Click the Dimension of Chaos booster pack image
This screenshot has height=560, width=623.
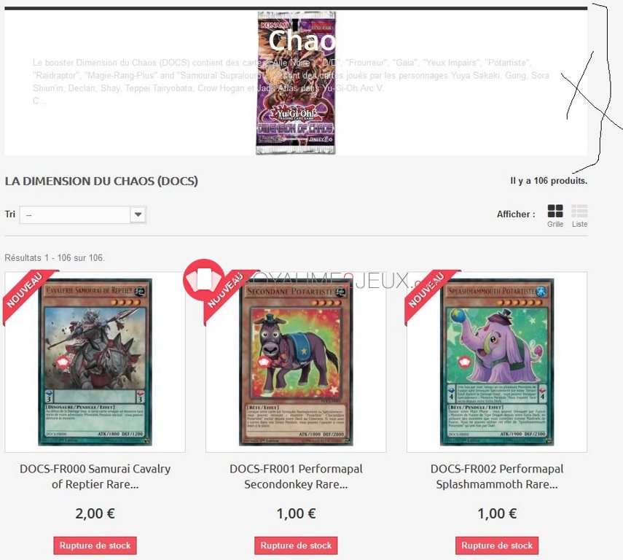coord(296,82)
